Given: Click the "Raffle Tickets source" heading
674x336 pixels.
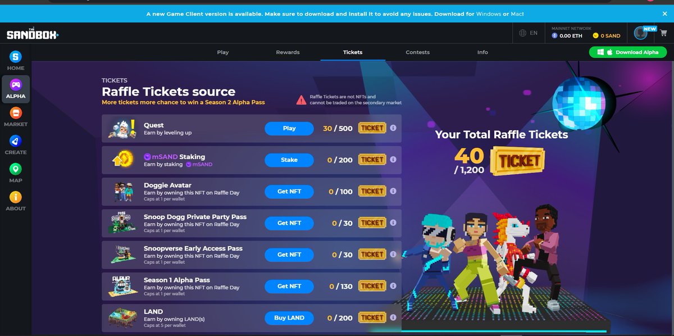Looking at the screenshot, I should [168, 92].
